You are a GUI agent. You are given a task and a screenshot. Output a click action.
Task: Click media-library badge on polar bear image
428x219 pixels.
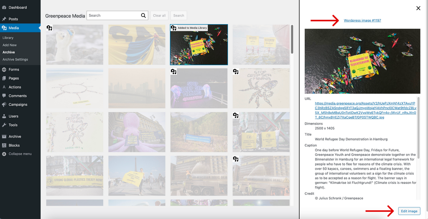pyautogui.click(x=49, y=28)
